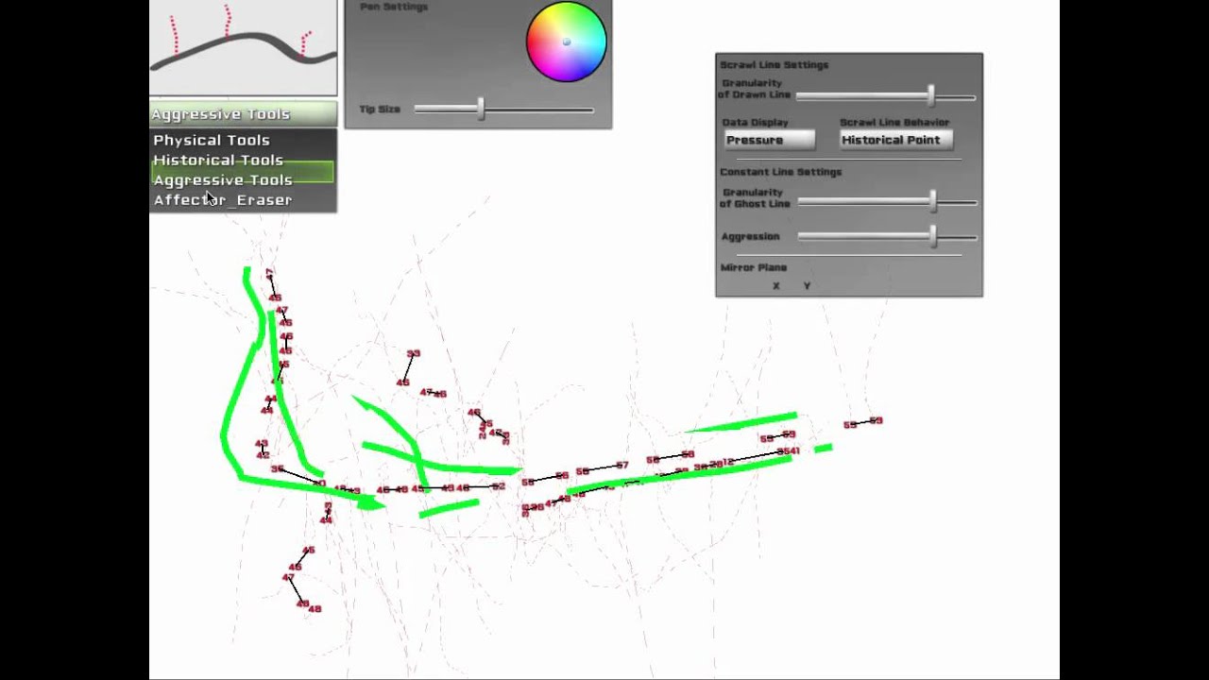Open the Scrawl Line Behavior Historical Point dropdown

(895, 140)
